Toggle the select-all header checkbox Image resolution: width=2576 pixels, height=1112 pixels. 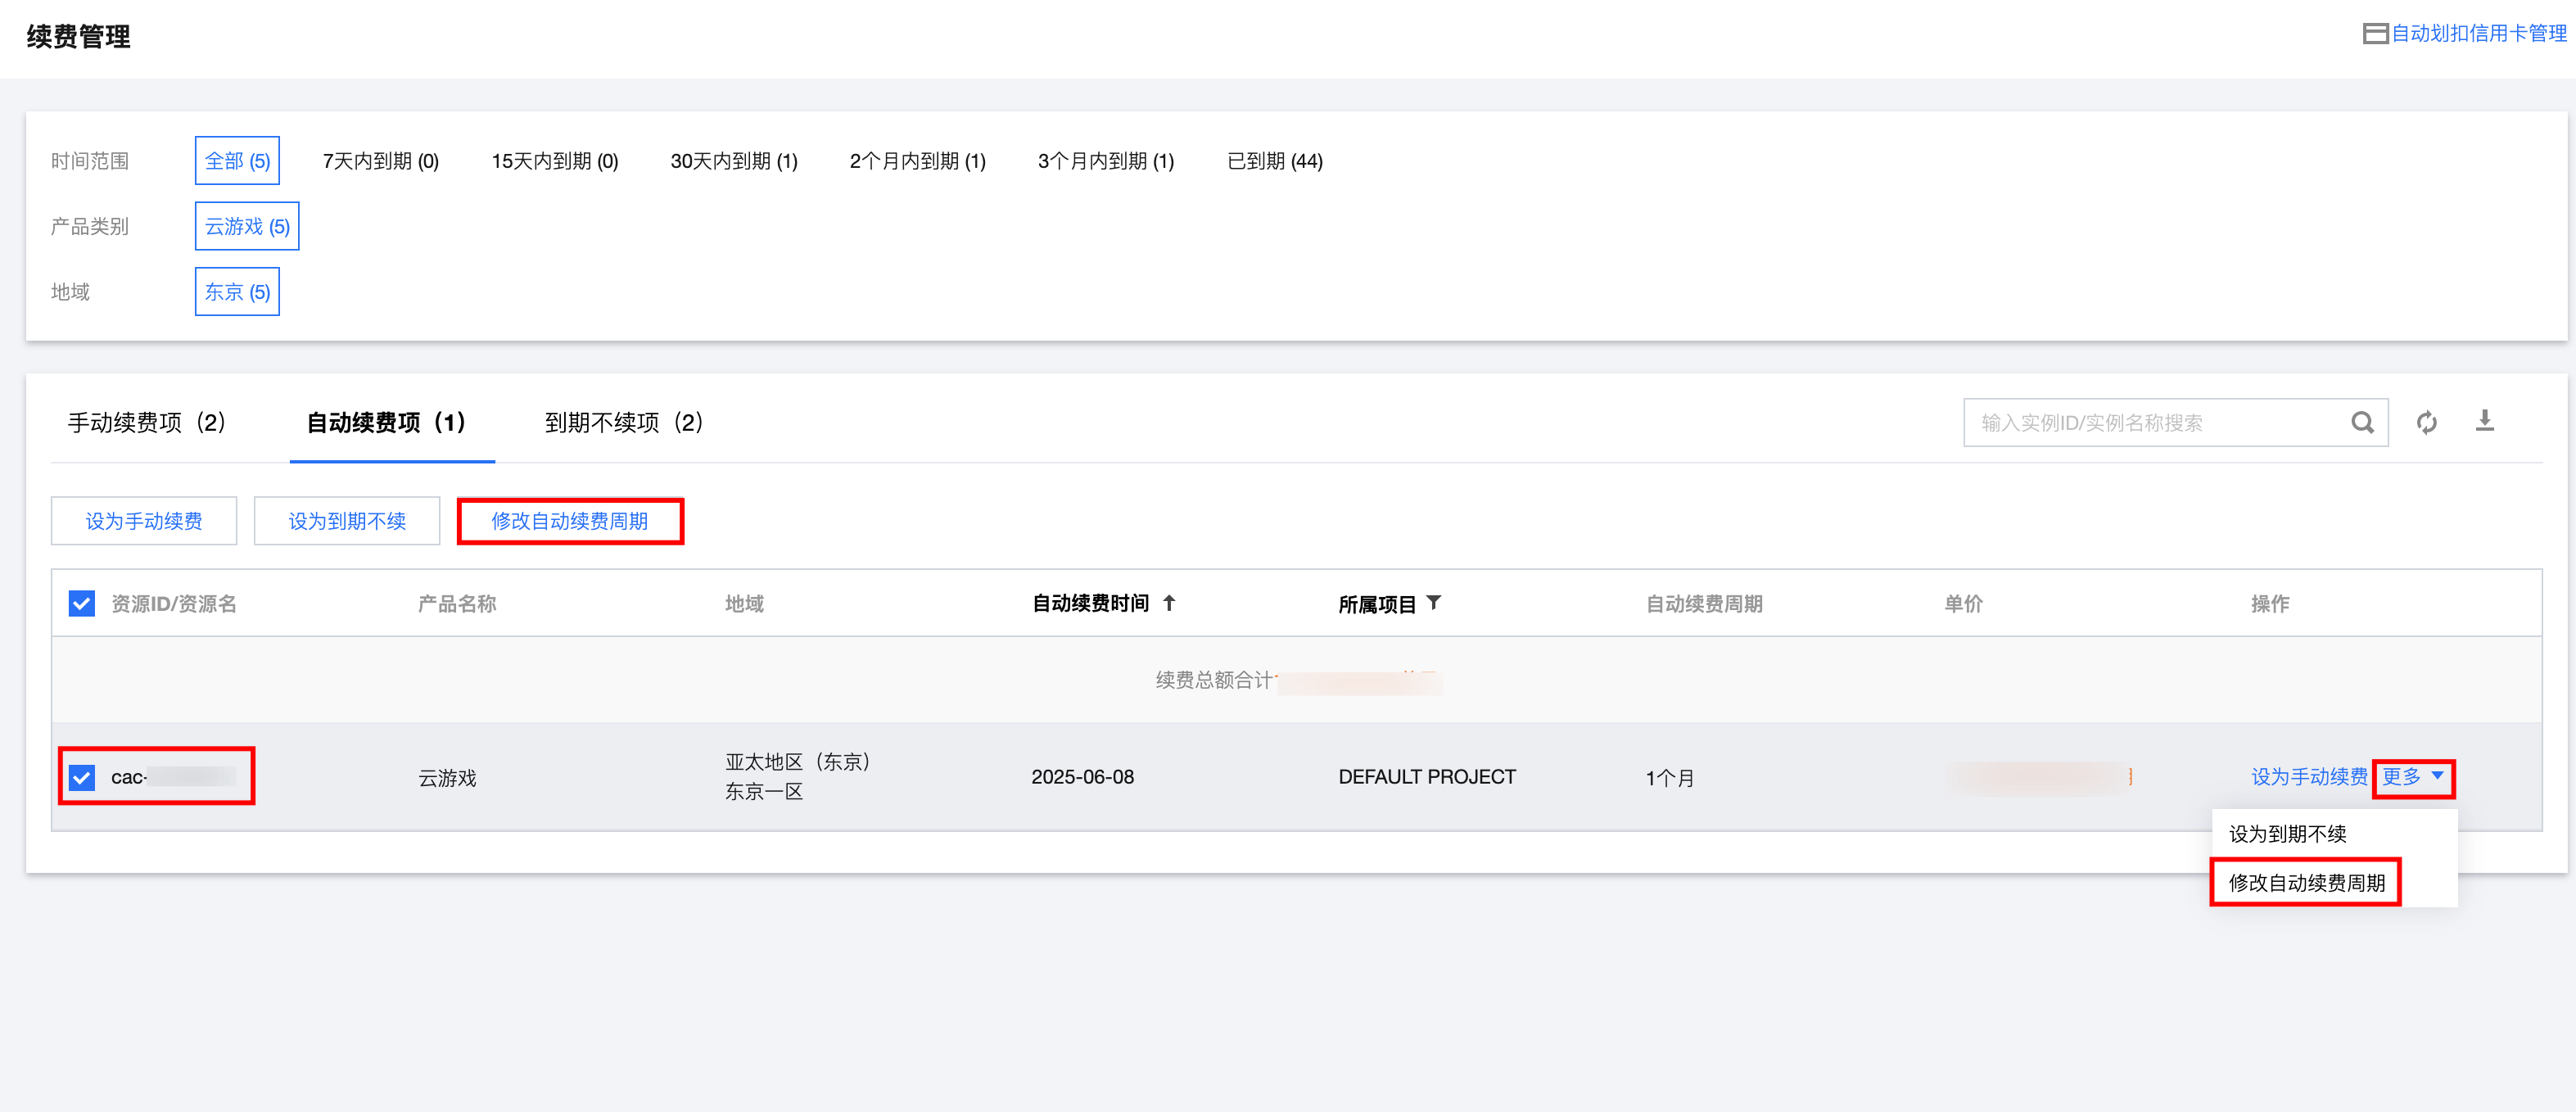82,603
